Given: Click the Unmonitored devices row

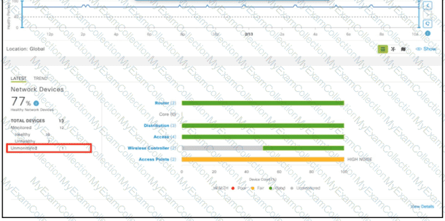Looking at the screenshot, I should 49,148.
